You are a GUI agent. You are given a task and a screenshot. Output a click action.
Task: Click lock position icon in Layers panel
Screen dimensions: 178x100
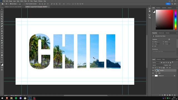[160, 68]
